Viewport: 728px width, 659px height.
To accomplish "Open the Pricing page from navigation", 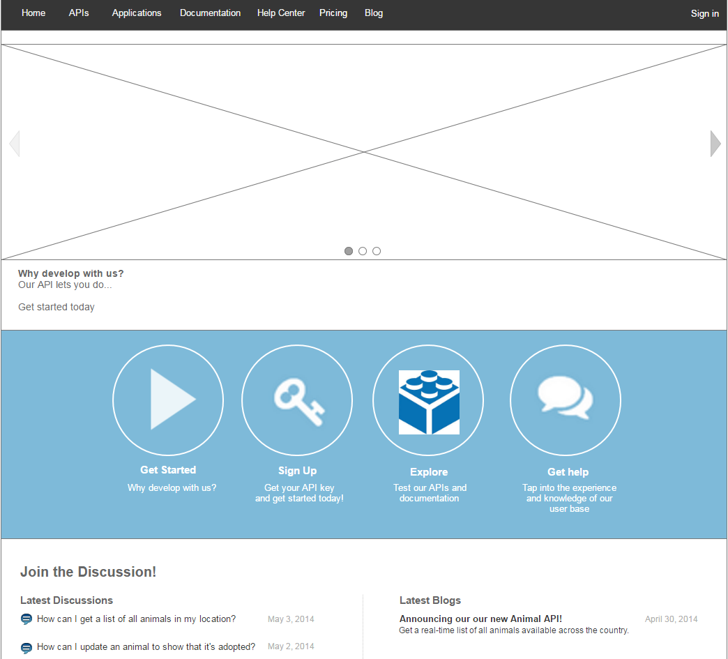I will coord(333,13).
